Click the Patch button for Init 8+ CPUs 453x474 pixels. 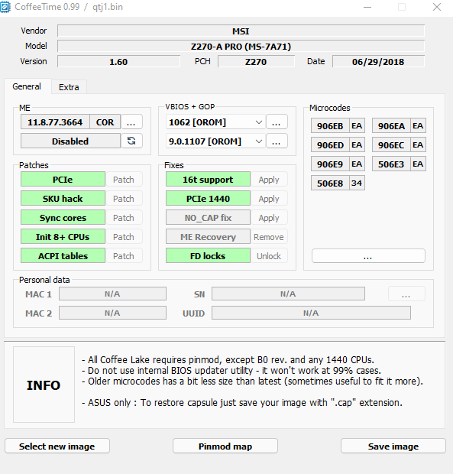point(124,236)
